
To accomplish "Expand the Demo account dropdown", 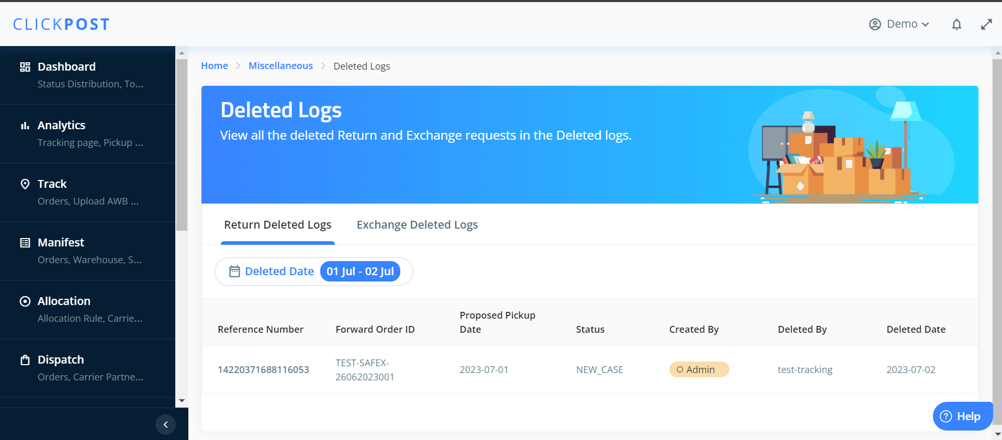I will (x=899, y=25).
